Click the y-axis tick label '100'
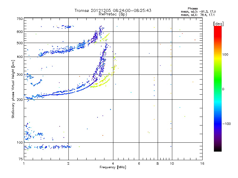Screen dimensions: 238x178 click(20, 143)
